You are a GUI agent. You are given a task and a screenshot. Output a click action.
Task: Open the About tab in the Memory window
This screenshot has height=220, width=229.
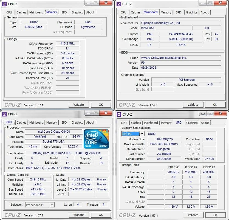[x=90, y=12]
